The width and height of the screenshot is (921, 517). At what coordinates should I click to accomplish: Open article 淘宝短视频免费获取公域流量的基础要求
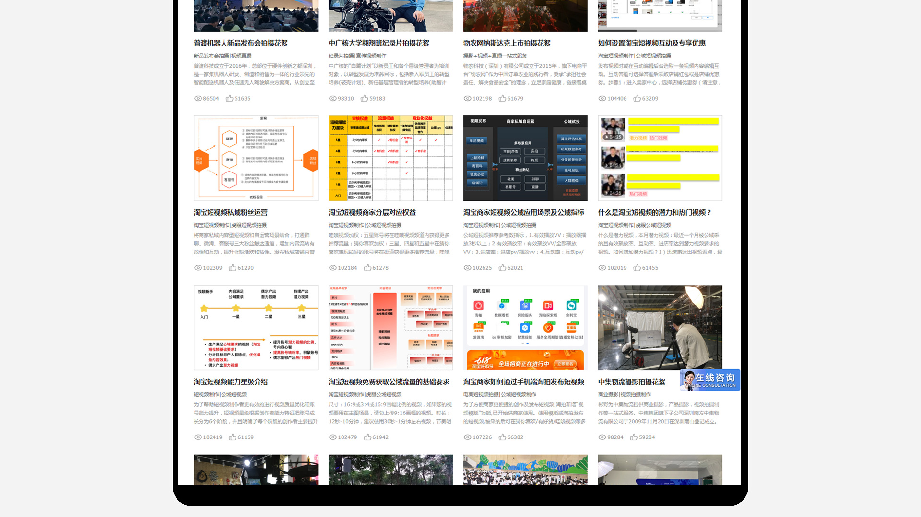389,382
